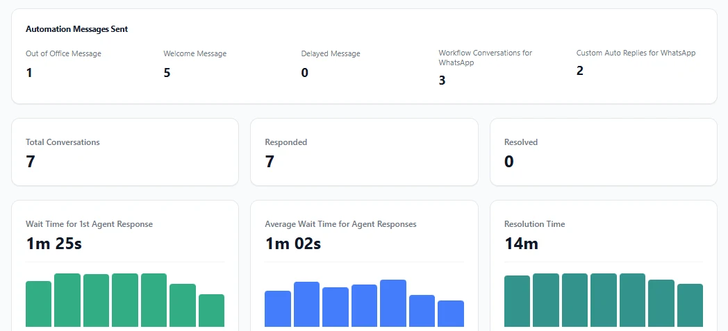Click the Responded label
This screenshot has height=331, width=728.
coord(286,142)
